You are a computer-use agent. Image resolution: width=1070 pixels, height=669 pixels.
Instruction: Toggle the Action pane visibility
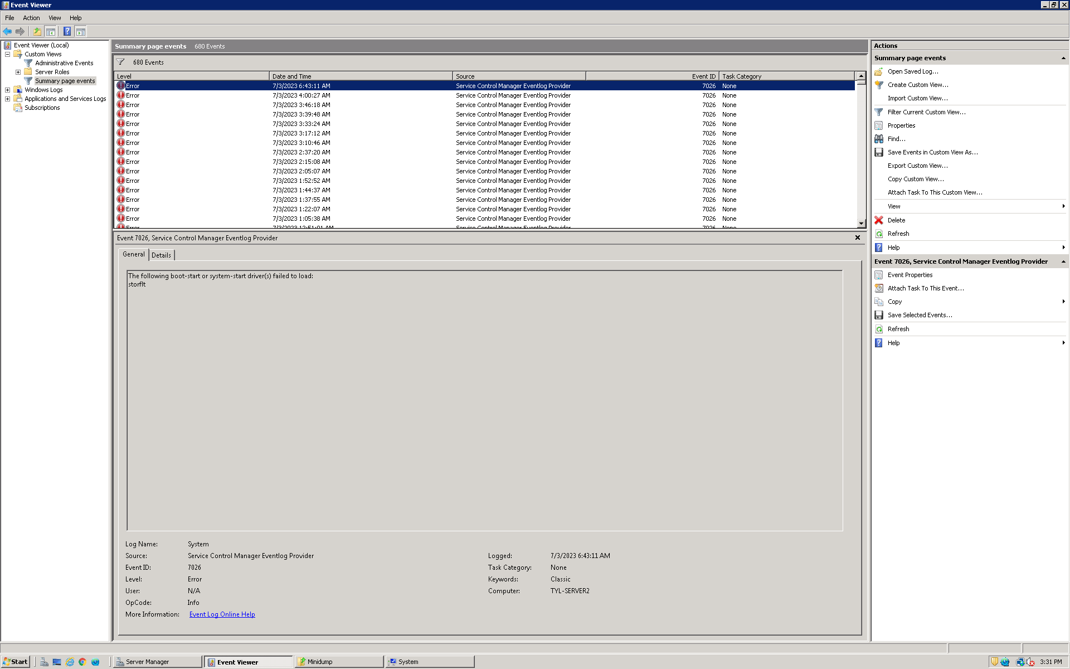[81, 31]
